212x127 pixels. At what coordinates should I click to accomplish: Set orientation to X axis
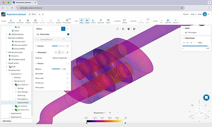56,52
